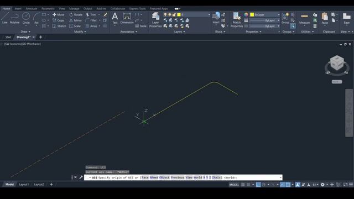Switch to Layout1 tab
This screenshot has height=199, width=354.
[24, 185]
